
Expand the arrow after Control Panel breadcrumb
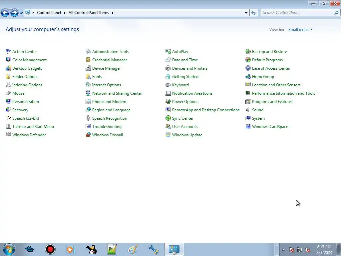(x=65, y=13)
